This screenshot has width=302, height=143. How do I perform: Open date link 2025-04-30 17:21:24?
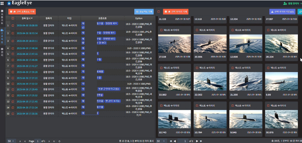coord(27,108)
